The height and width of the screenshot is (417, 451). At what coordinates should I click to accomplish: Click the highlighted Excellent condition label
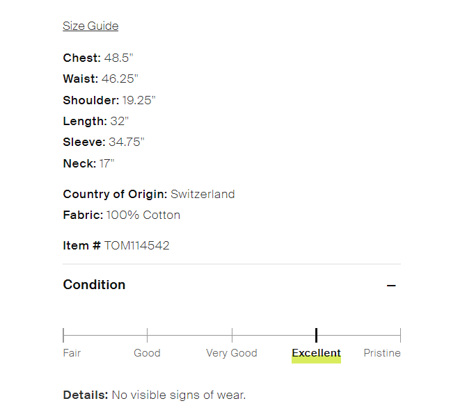click(x=316, y=353)
